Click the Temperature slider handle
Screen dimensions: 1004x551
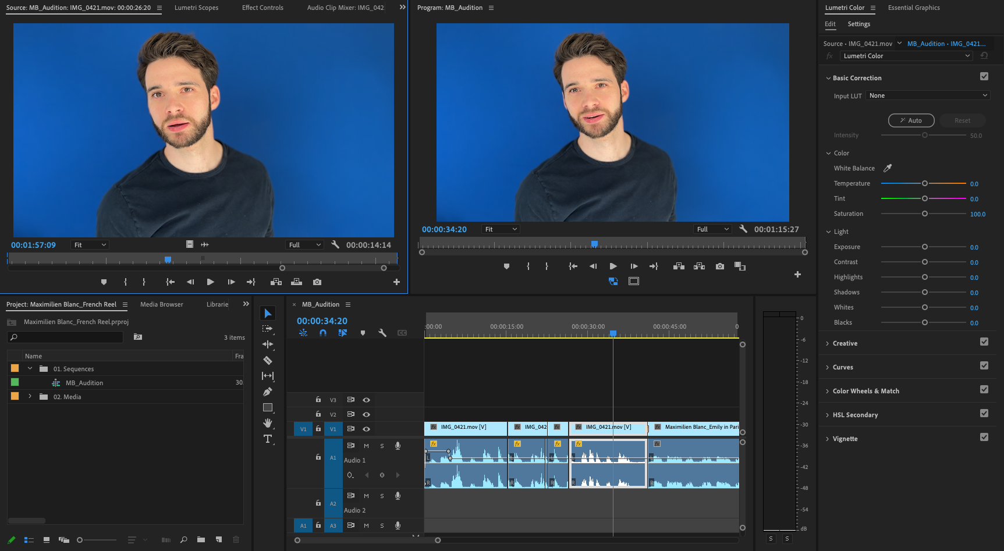[924, 183]
